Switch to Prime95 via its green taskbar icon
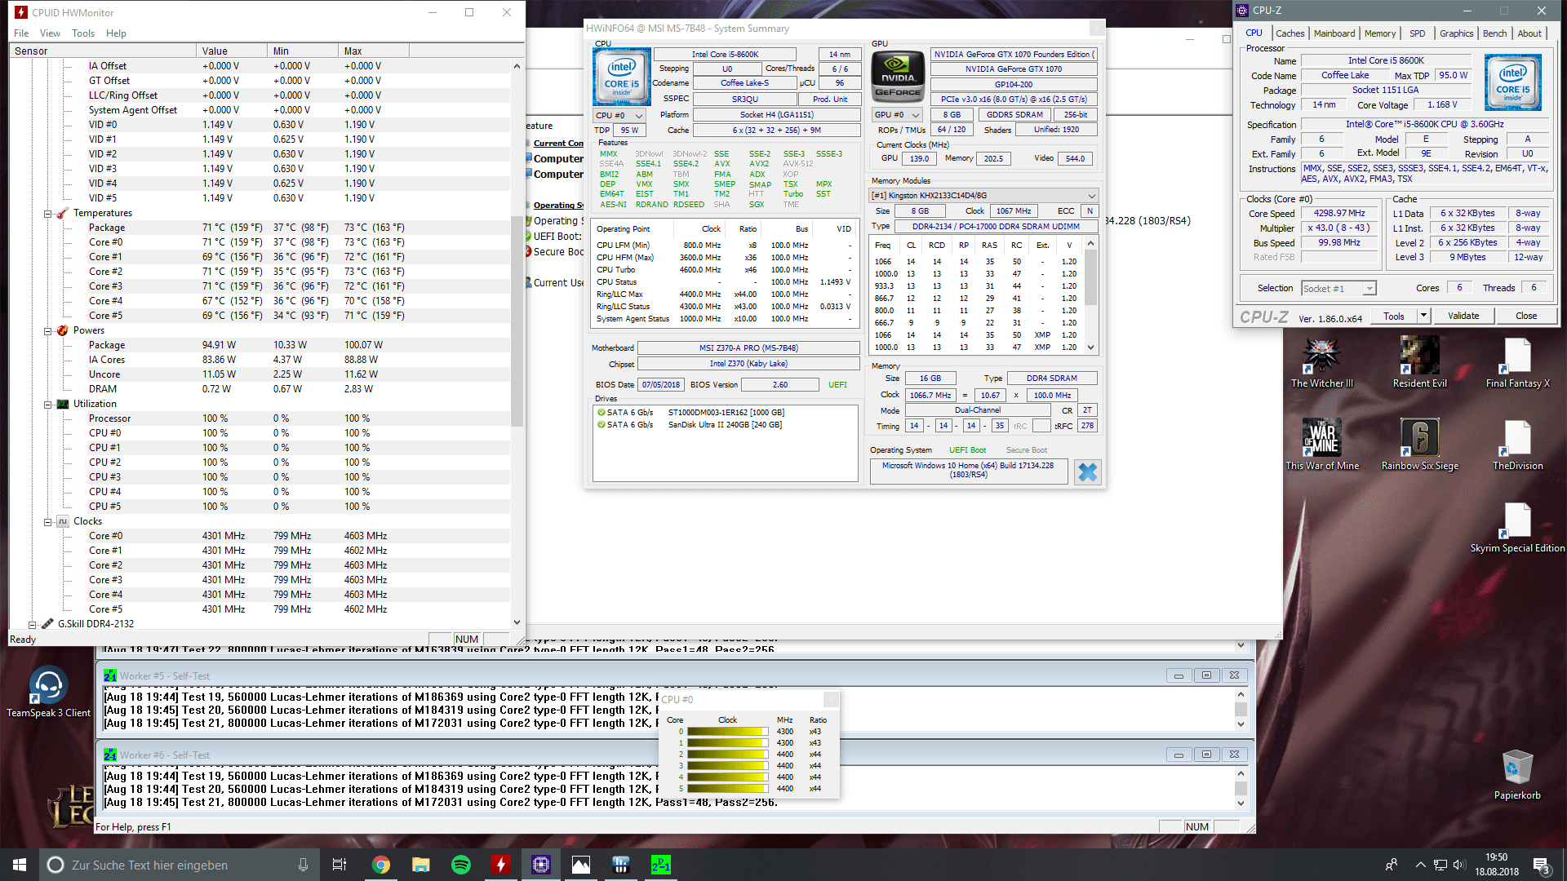1567x881 pixels. coord(660,865)
